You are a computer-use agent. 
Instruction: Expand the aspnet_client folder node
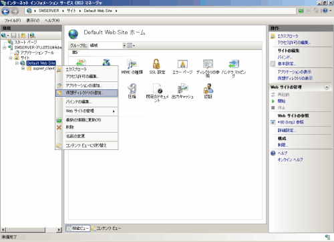(x=23, y=69)
